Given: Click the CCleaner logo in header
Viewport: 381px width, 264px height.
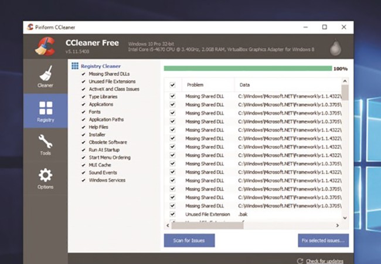Looking at the screenshot, I should pyautogui.click(x=45, y=46).
